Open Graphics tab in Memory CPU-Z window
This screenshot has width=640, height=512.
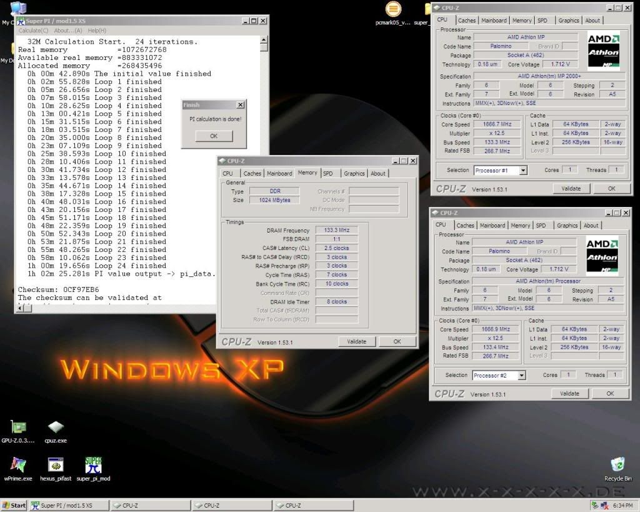[x=354, y=174]
